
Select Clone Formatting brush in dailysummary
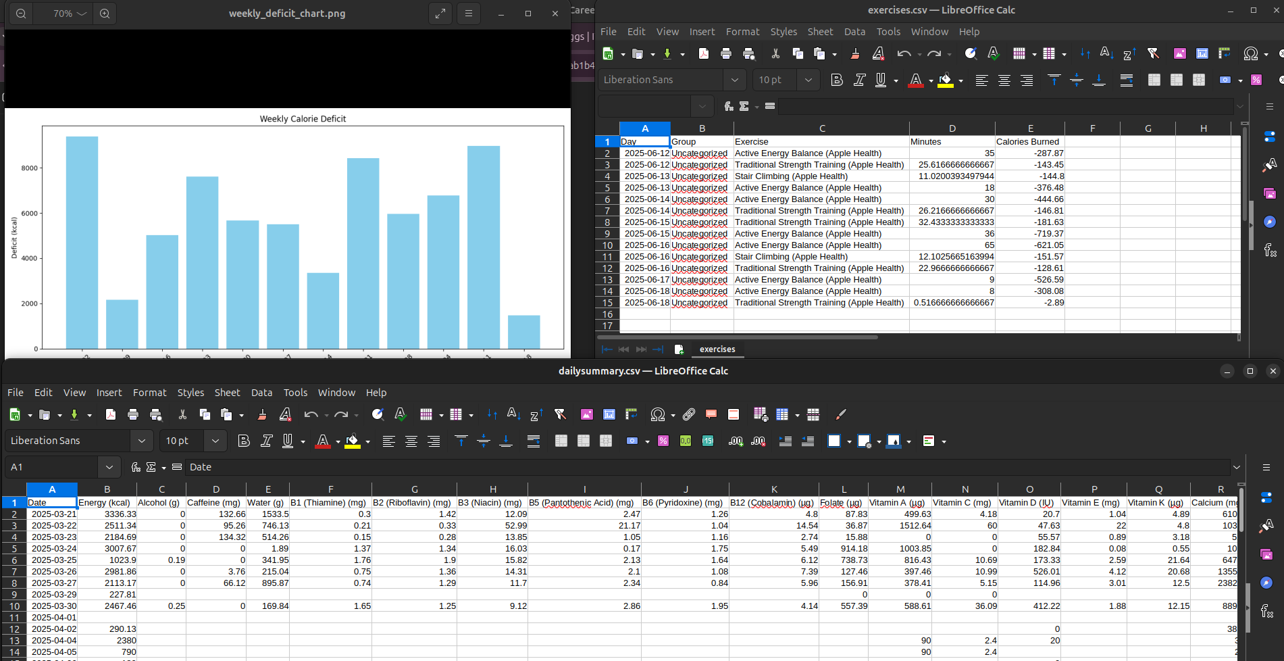pyautogui.click(x=262, y=414)
